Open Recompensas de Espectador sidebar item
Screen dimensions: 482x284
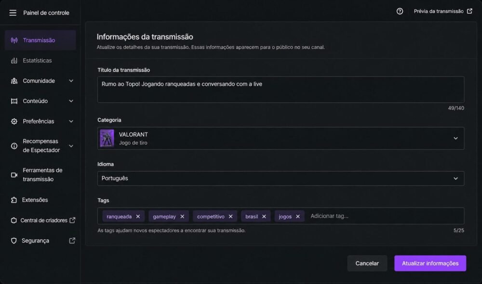[40, 146]
